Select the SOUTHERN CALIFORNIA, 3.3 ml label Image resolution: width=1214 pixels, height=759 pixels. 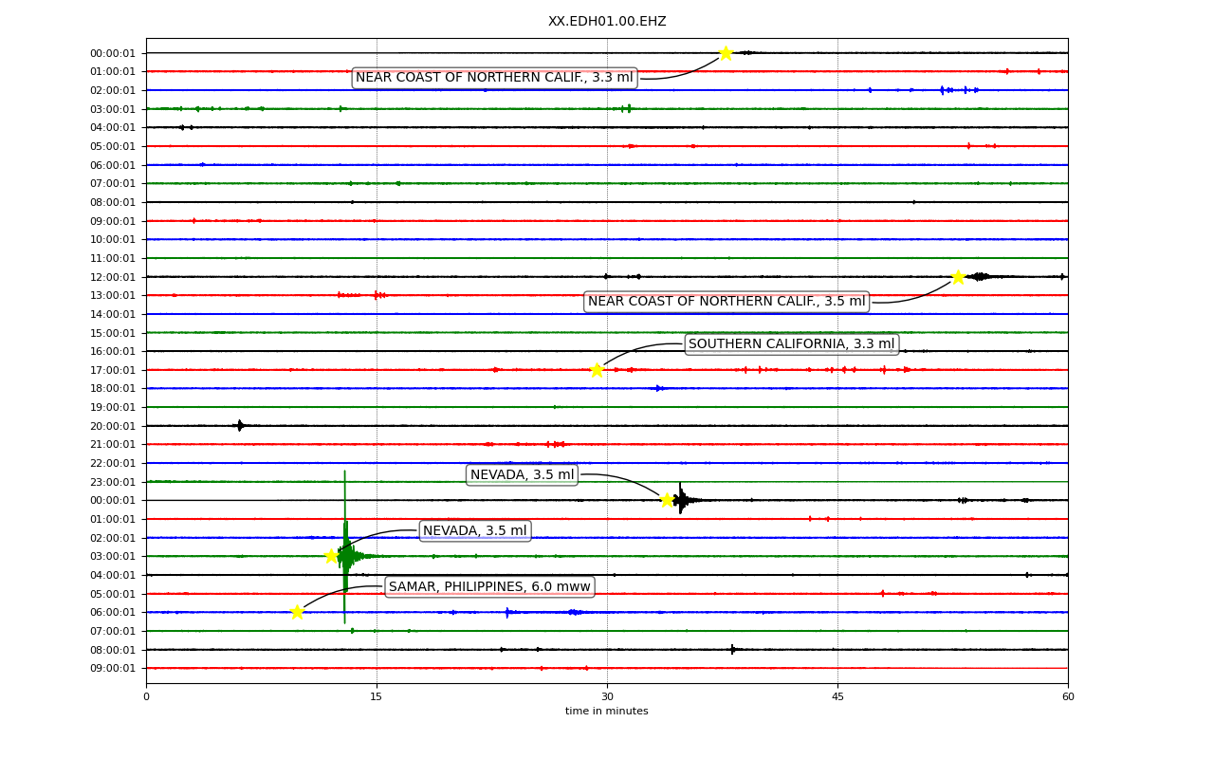792,344
